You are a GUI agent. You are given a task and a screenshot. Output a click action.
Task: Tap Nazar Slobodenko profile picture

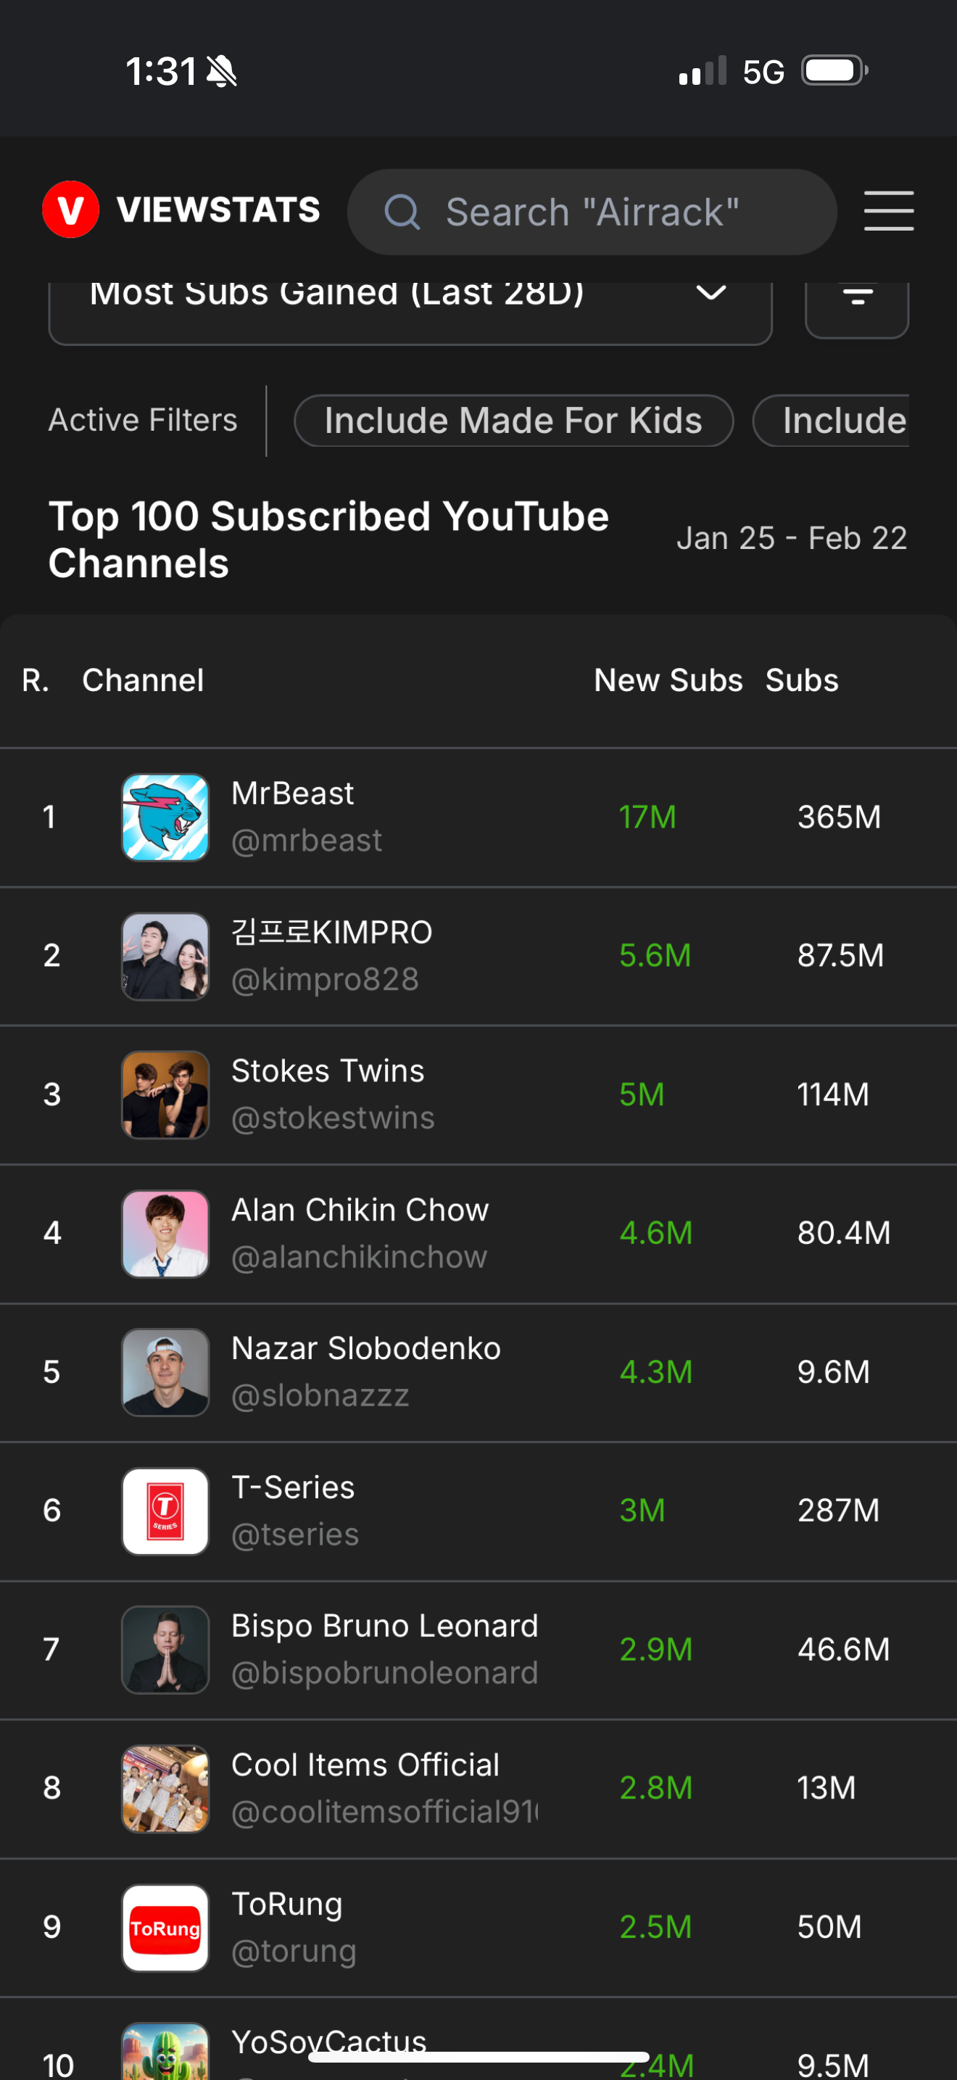165,1372
